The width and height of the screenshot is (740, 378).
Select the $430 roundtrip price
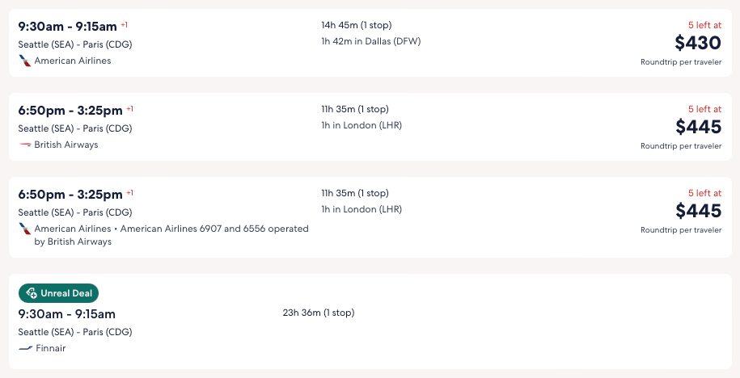click(698, 43)
